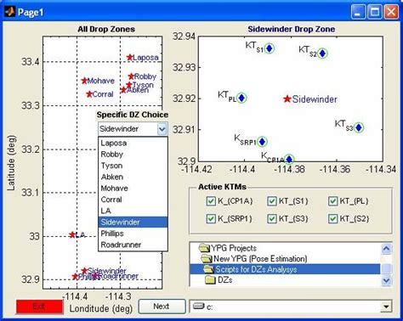Minimize the Page1 window
The width and height of the screenshot is (403, 321).
click(358, 12)
